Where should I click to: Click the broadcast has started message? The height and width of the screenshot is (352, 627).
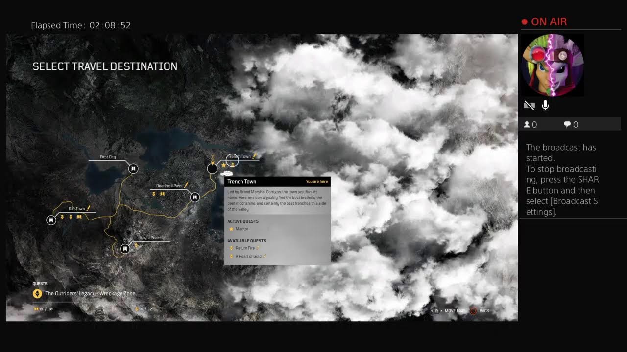click(x=562, y=179)
